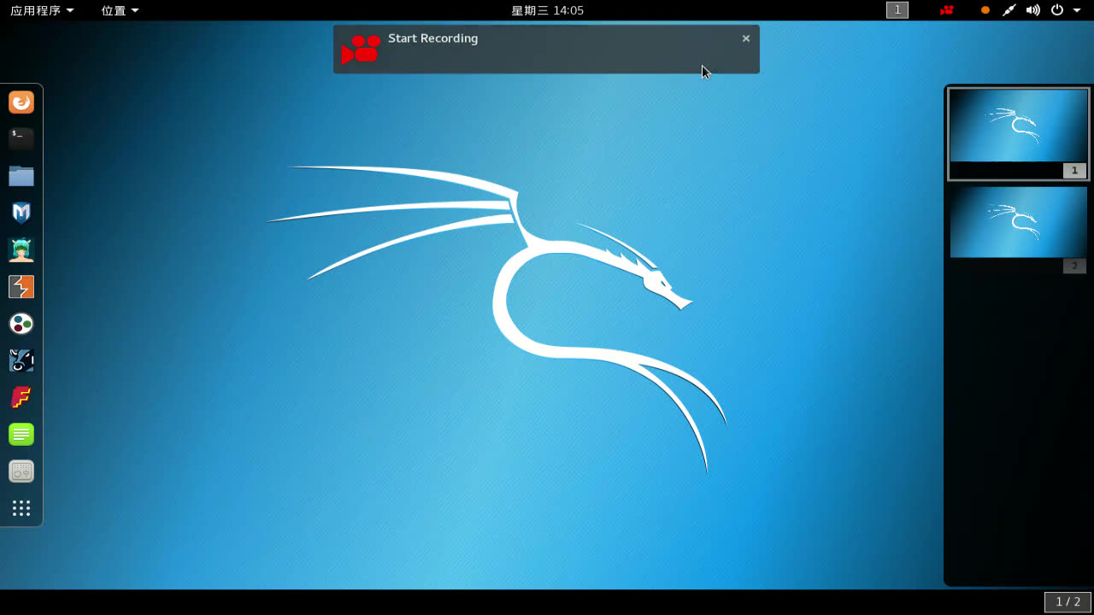Click the volume speaker icon
Image resolution: width=1094 pixels, height=615 pixels.
[1033, 10]
